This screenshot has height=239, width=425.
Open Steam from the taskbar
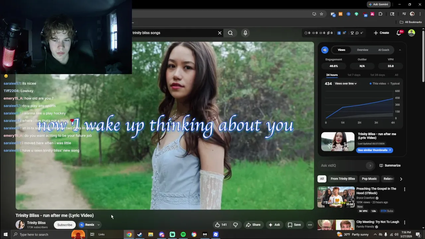[140, 234]
